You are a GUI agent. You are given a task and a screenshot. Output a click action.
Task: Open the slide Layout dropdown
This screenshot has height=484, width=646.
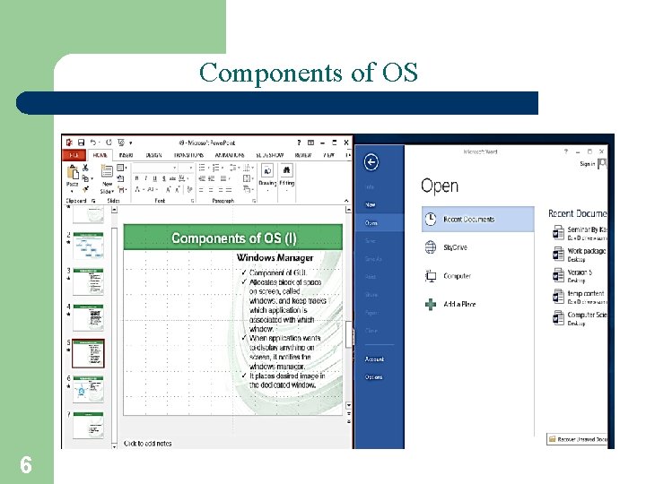pyautogui.click(x=121, y=168)
